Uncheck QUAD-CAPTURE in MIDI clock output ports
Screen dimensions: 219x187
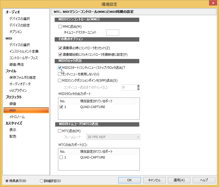[x=61, y=107]
